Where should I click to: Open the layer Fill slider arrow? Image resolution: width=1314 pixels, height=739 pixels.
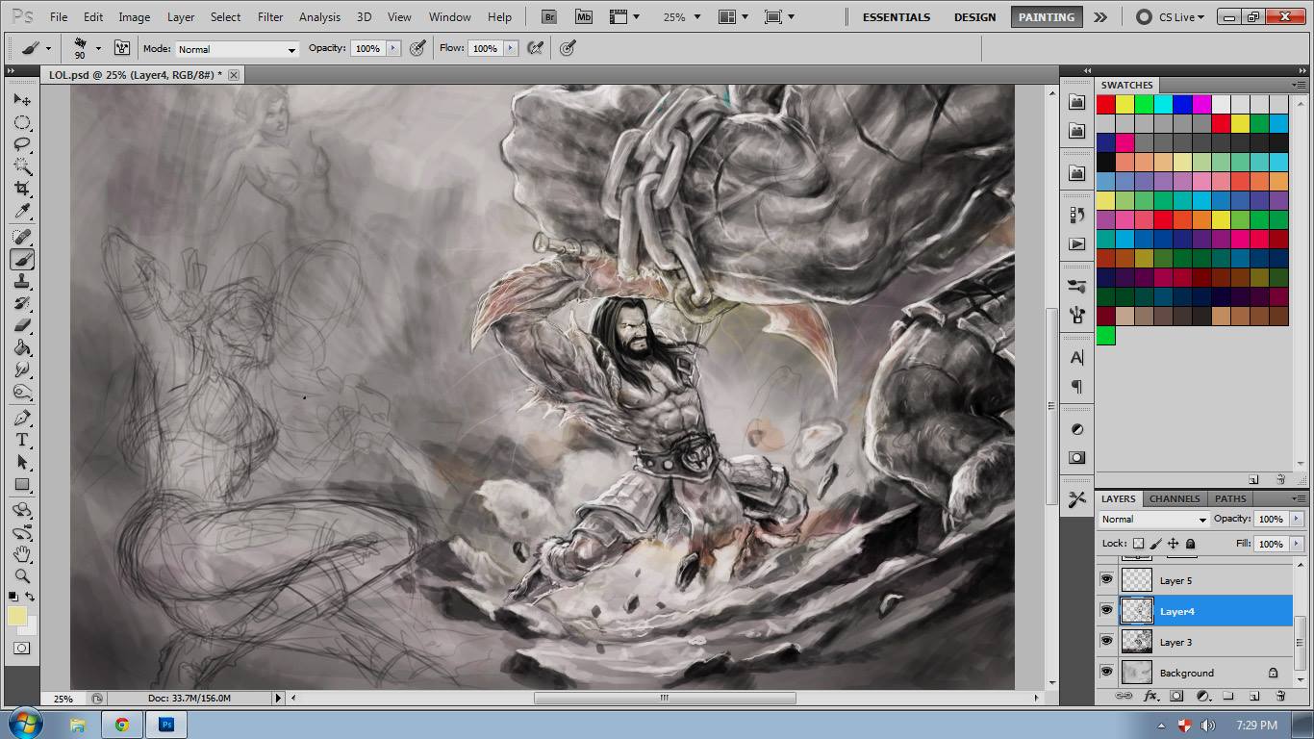[1297, 544]
